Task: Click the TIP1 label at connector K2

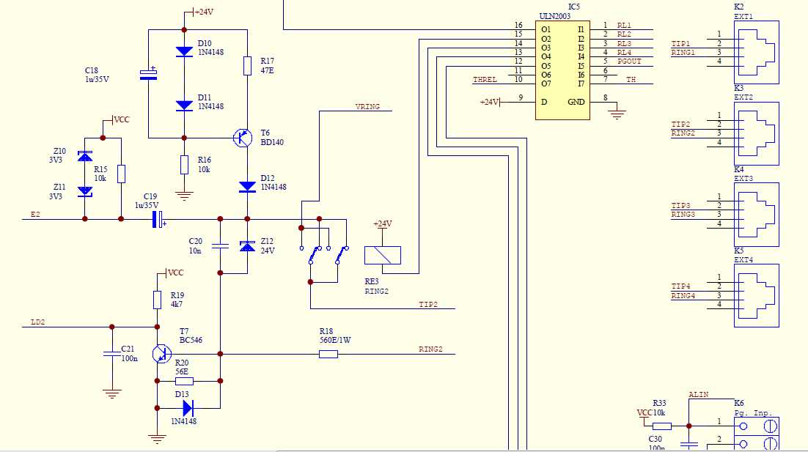Action: [x=680, y=43]
